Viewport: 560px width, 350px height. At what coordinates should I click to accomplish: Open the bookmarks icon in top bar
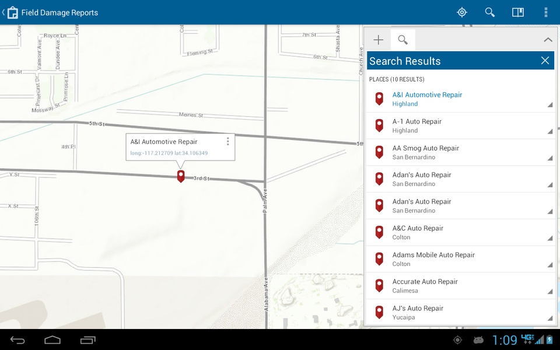coord(518,12)
